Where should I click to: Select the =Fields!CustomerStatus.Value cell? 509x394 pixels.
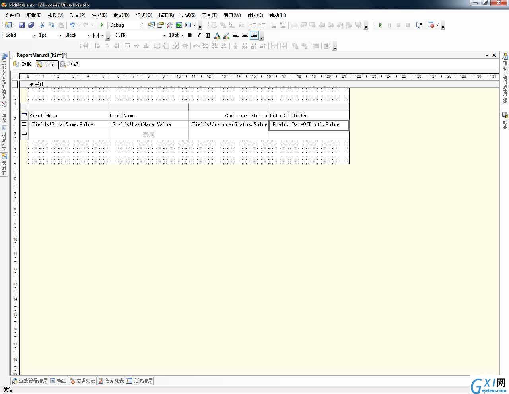(x=229, y=125)
